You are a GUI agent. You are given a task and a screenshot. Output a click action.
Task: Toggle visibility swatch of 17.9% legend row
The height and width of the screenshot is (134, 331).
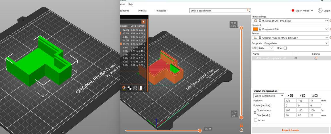pos(121,33)
